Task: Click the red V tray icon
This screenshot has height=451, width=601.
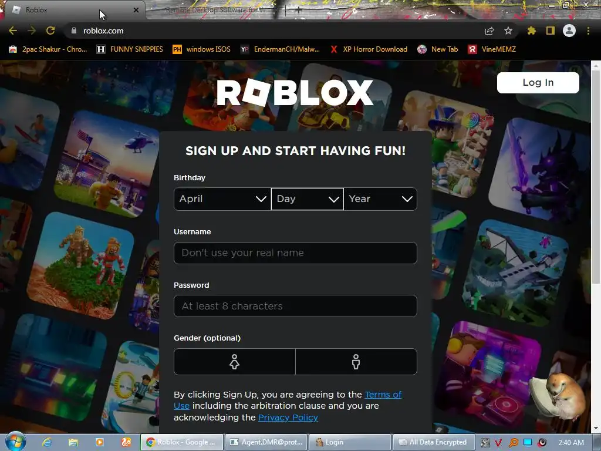Action: pyautogui.click(x=498, y=443)
